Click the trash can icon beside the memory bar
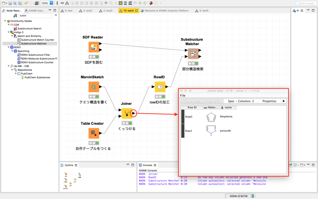The image size is (318, 199). coord(252,196)
